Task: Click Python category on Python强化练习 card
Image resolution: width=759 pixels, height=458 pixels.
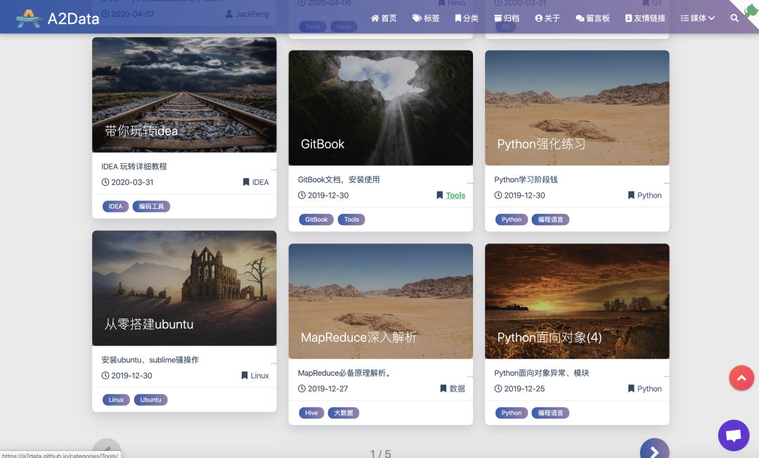Action: click(x=644, y=196)
